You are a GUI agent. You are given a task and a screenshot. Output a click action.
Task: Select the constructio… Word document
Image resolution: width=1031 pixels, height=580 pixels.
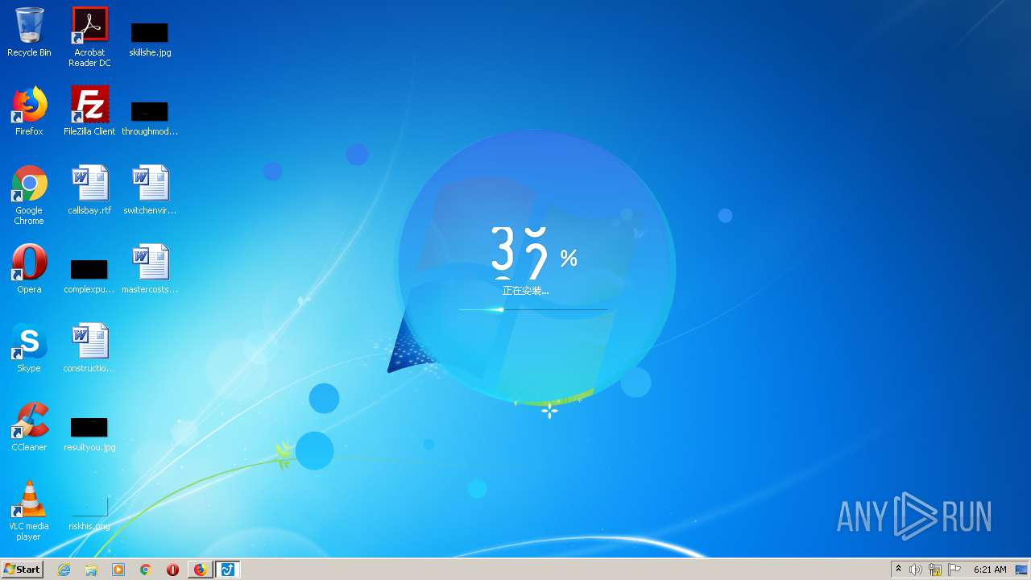(89, 348)
